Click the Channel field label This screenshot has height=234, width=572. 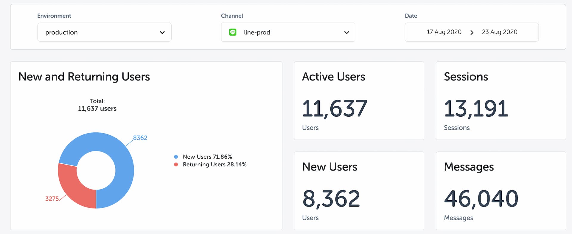pyautogui.click(x=232, y=16)
